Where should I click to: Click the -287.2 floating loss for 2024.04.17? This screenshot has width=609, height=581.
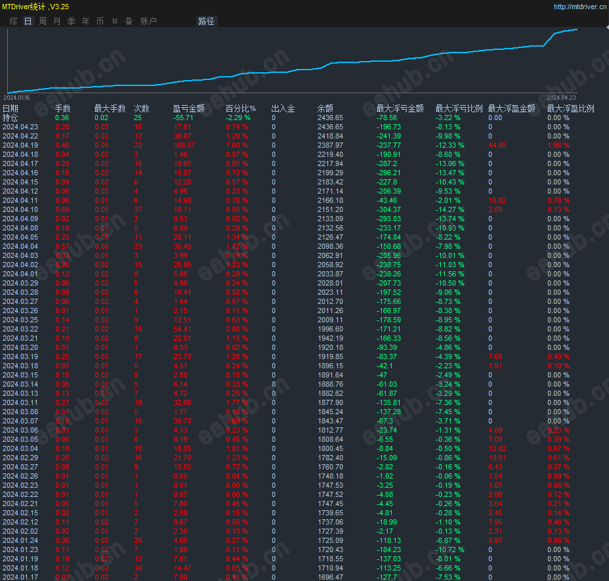[387, 163]
